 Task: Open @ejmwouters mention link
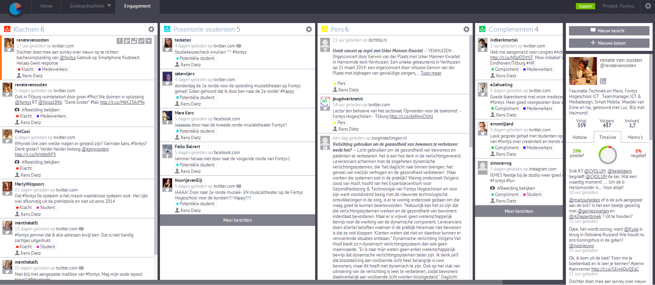coord(95,149)
